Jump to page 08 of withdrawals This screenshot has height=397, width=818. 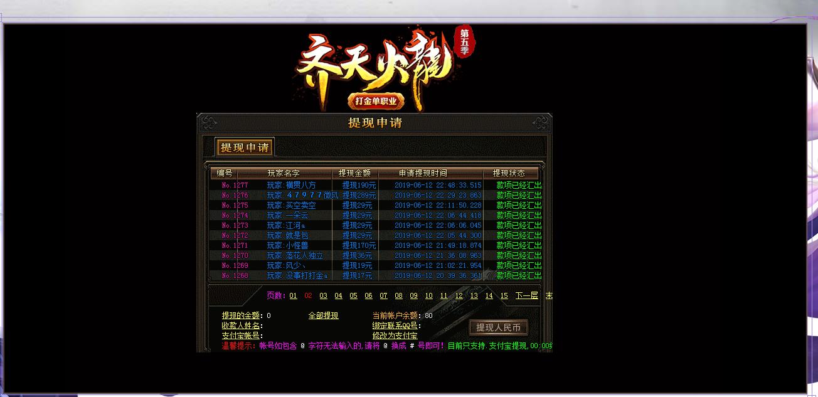[x=398, y=296]
